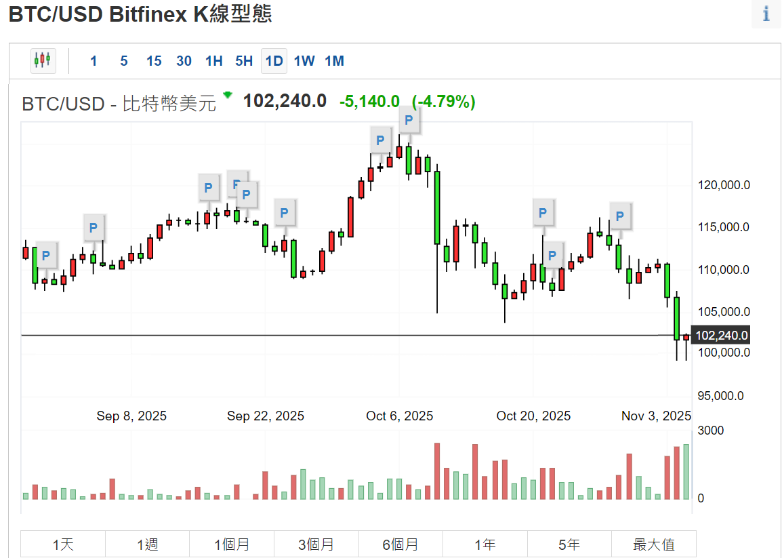Click the upper P marker above the Oct 20 candles
Image resolution: width=782 pixels, height=558 pixels.
[x=543, y=212]
